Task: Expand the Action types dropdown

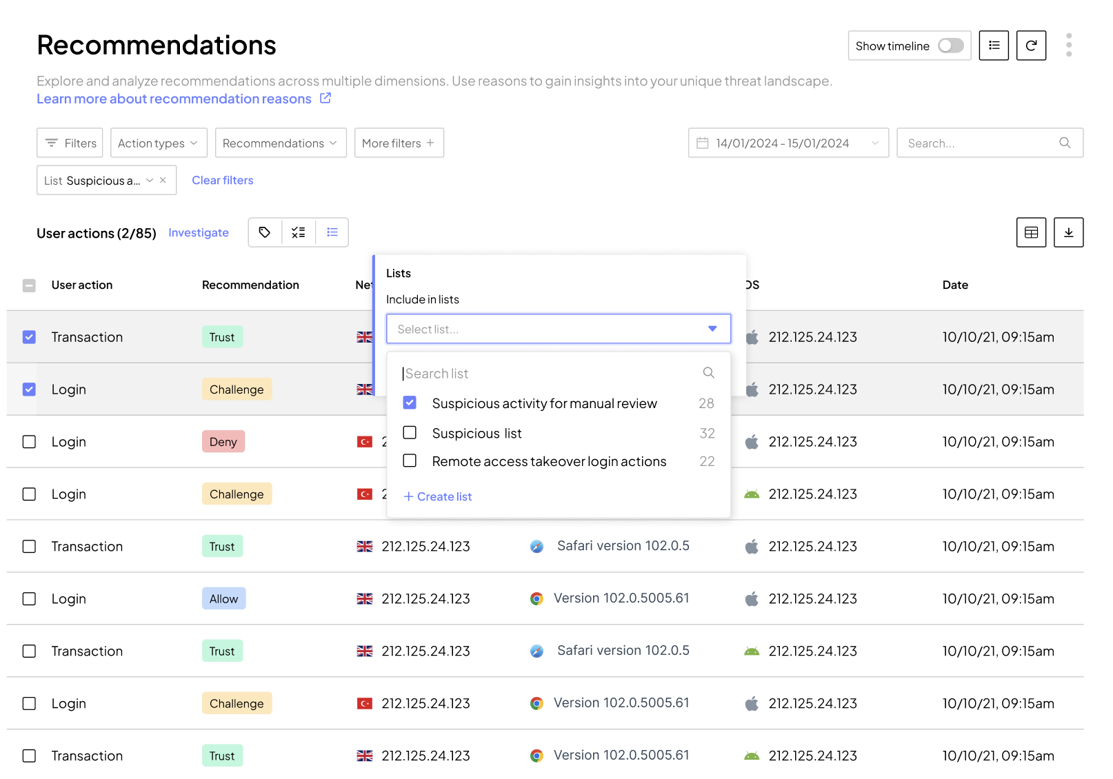Action: click(158, 143)
